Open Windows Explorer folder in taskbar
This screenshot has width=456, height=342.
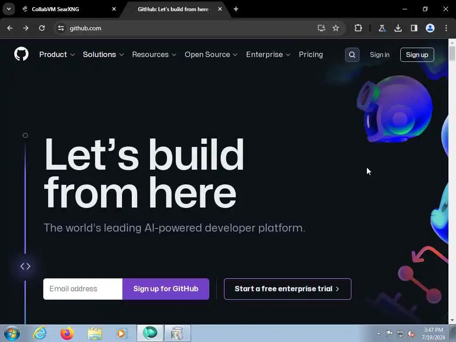tap(95, 334)
